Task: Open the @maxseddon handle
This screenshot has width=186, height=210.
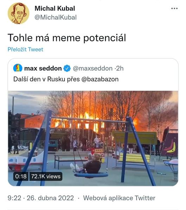Action: click(x=92, y=69)
